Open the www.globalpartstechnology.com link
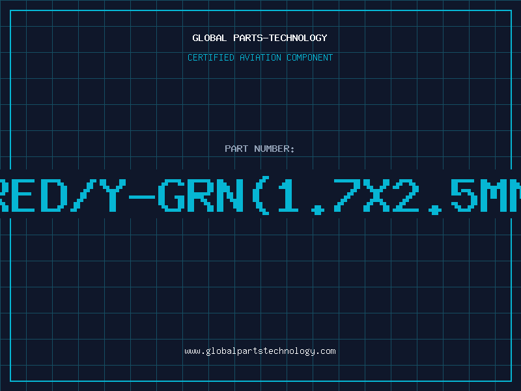This screenshot has height=391, width=521. (x=260, y=351)
